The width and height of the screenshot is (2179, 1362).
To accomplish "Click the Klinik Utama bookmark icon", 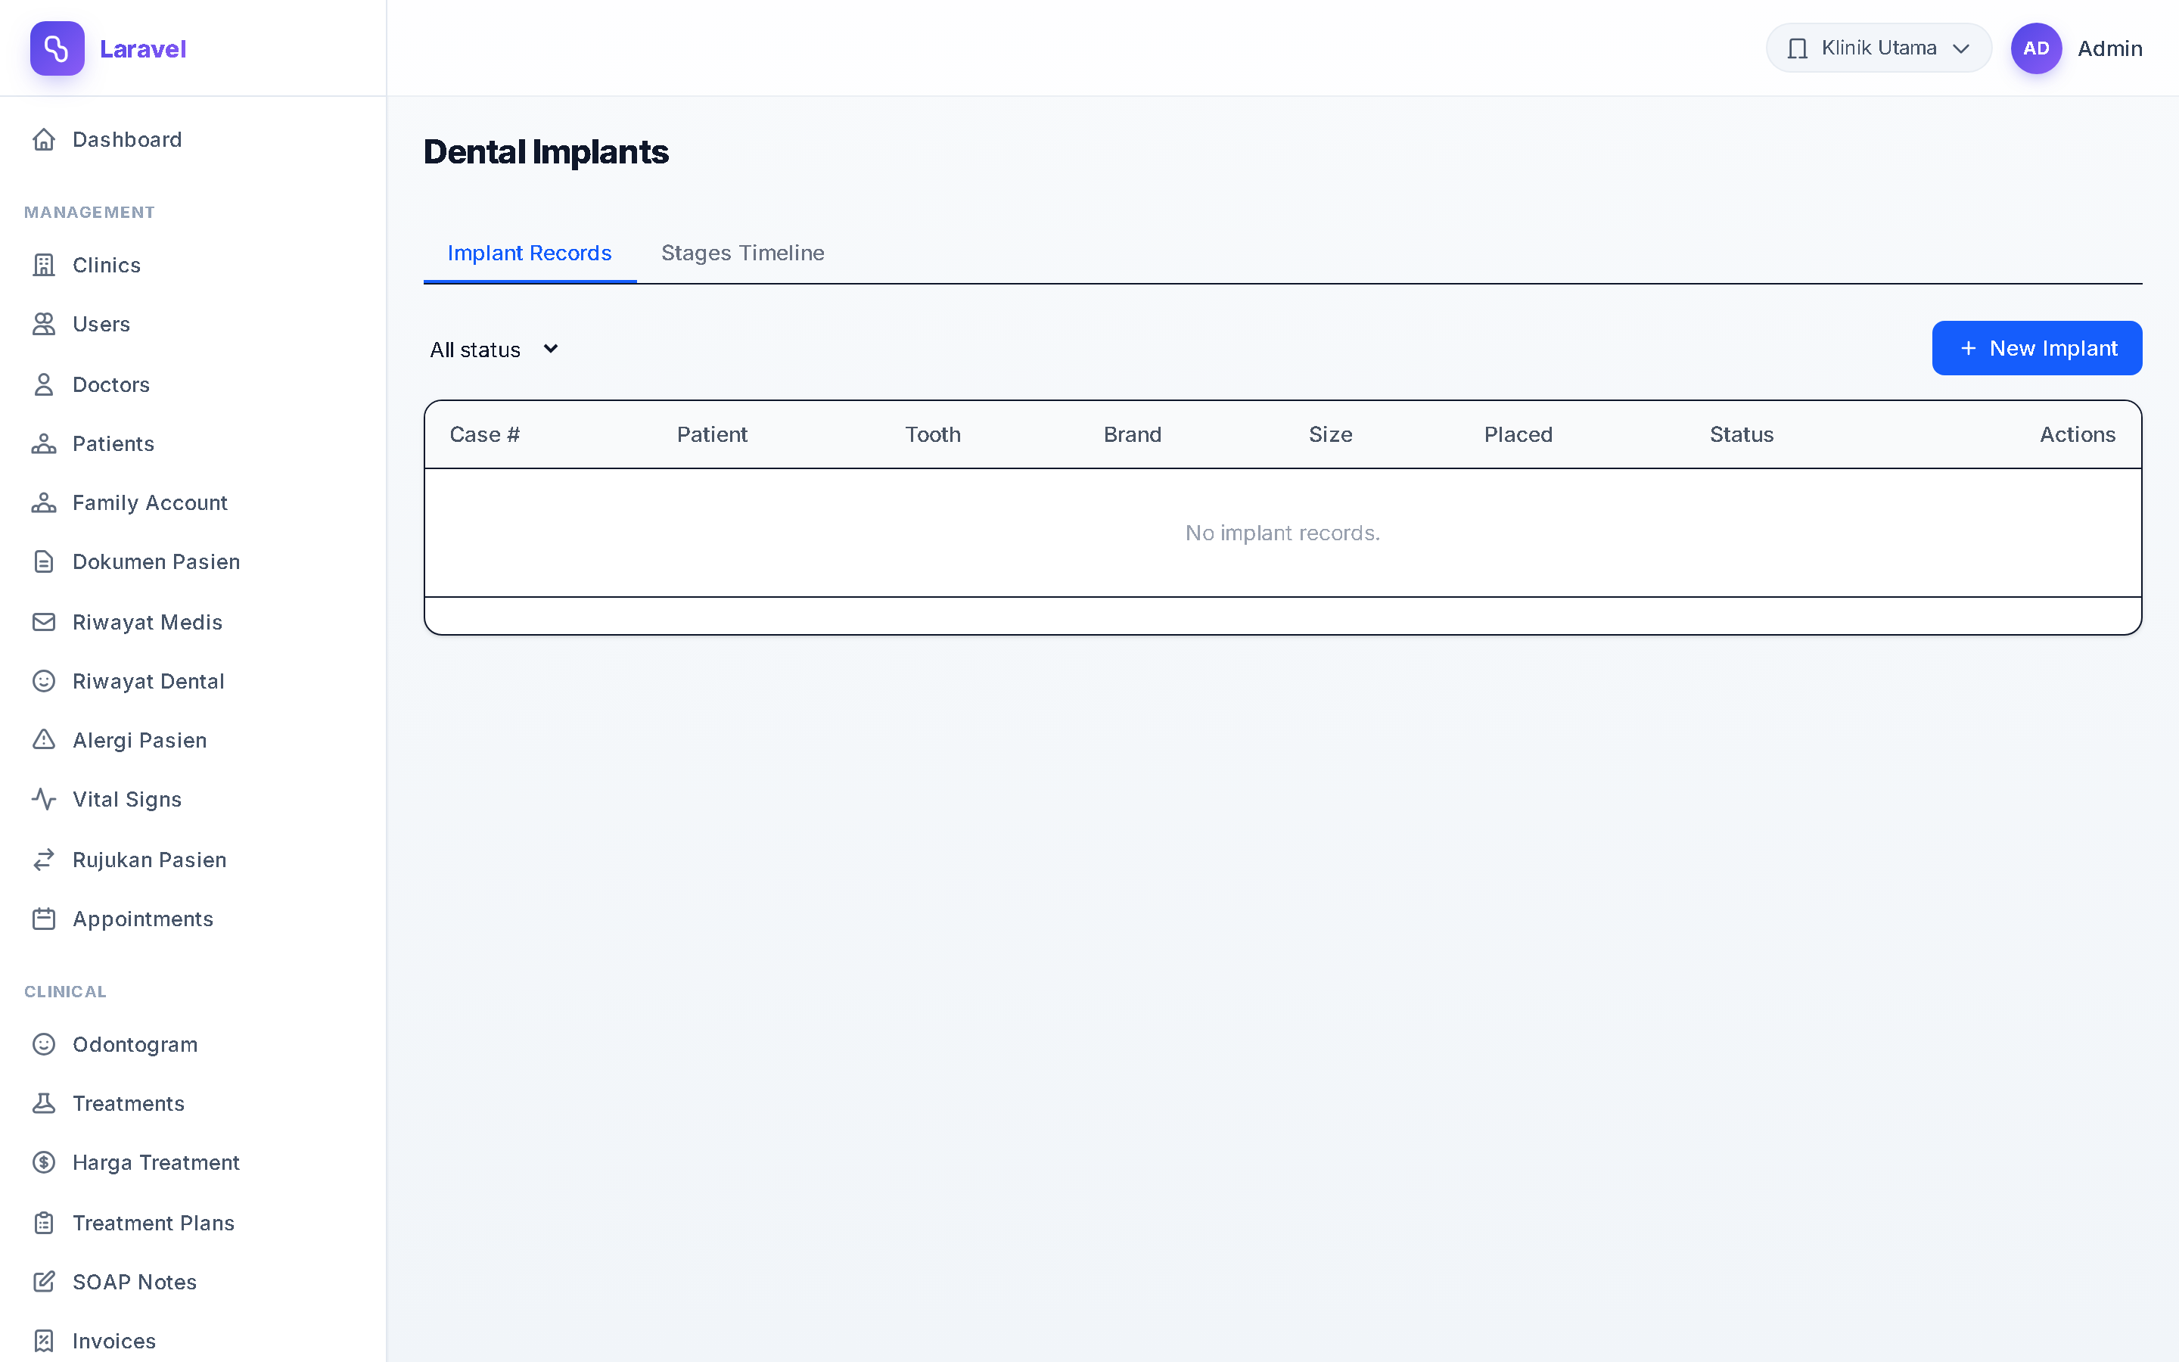I will [x=1797, y=48].
